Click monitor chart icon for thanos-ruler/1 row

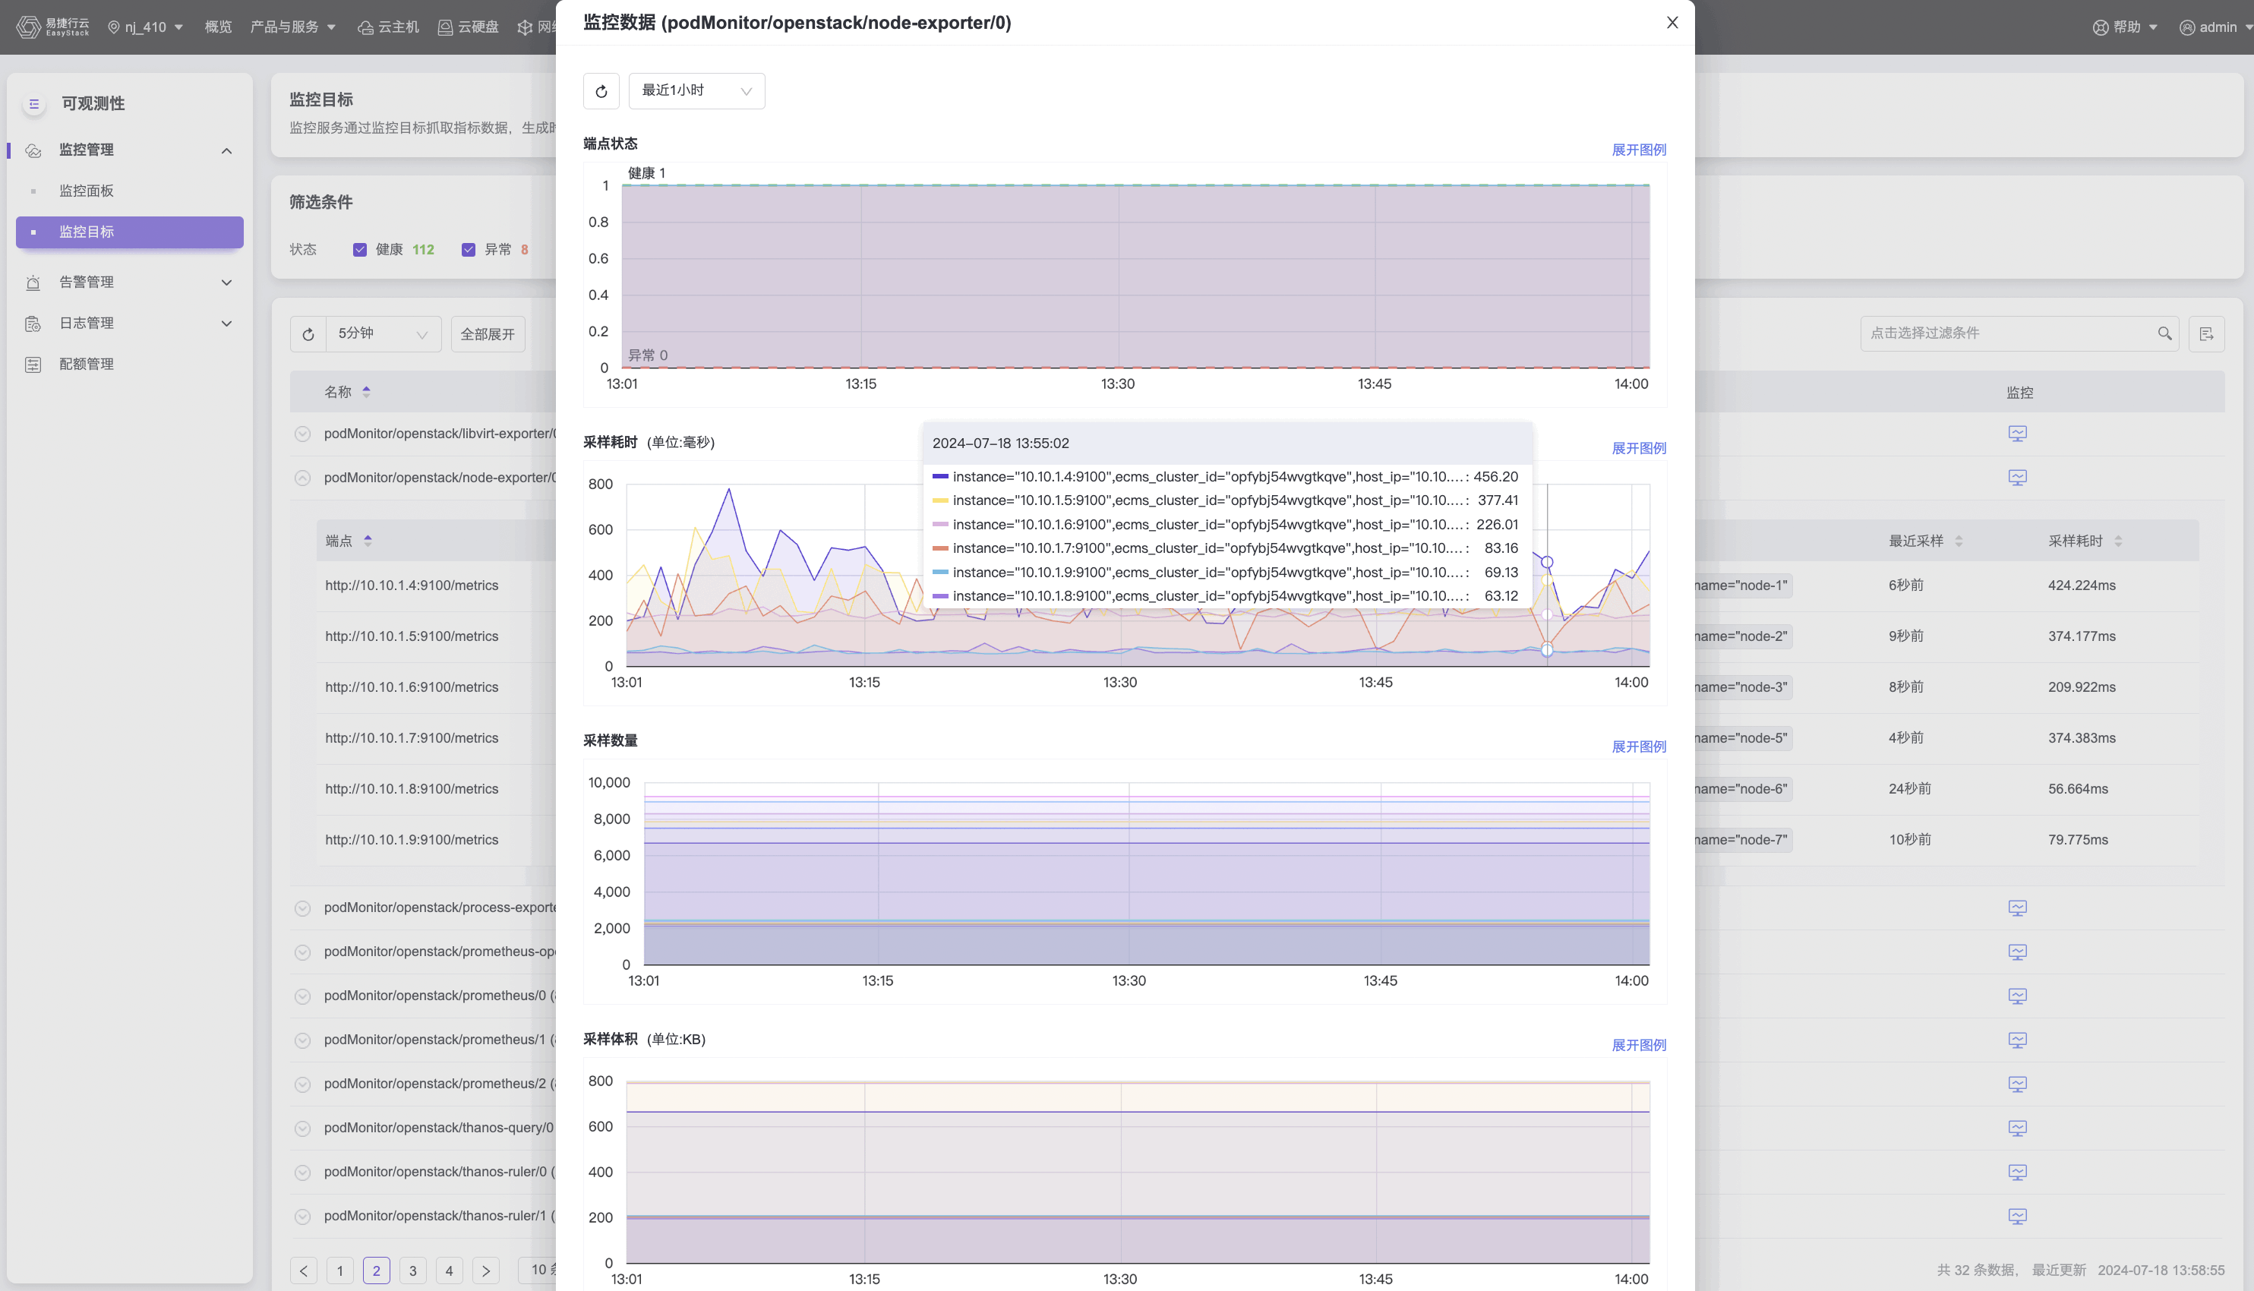point(2017,1216)
